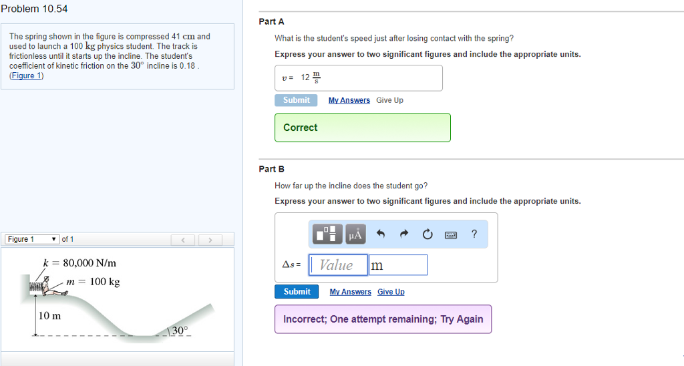Open the Figure 1 link in problem text
This screenshot has height=366, width=684.
click(x=26, y=75)
